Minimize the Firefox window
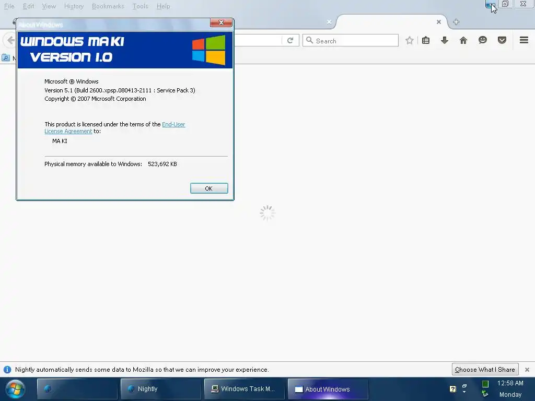Screen dimensions: 535x401 click(490, 4)
